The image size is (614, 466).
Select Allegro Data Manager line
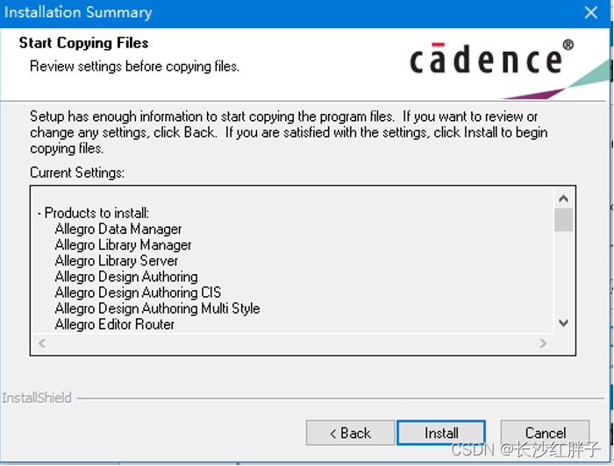(118, 229)
